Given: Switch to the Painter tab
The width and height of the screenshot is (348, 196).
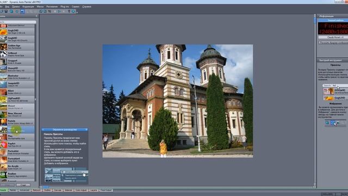Looking at the screenshot, I should click(13, 191).
